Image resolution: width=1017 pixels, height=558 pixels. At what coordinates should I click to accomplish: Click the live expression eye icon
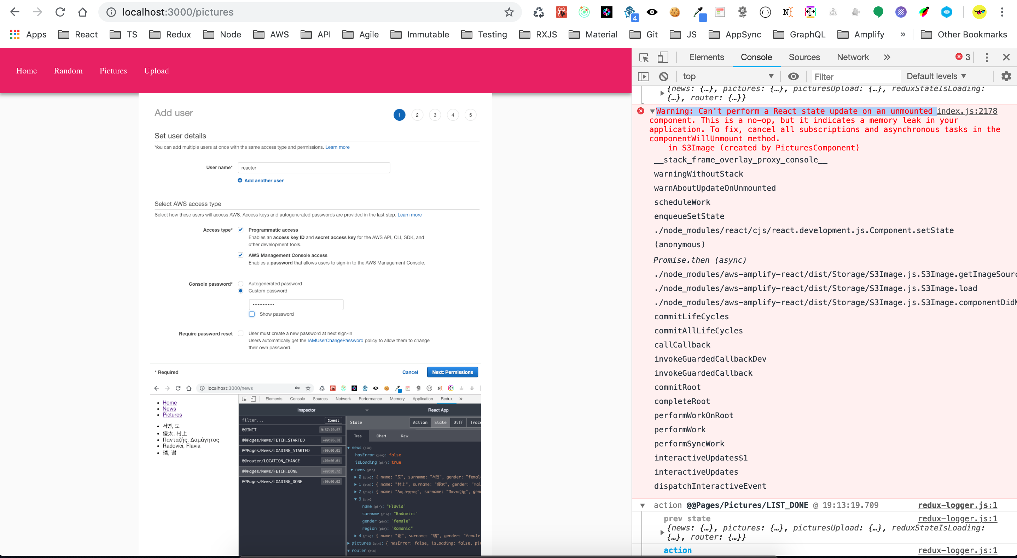[x=793, y=76]
